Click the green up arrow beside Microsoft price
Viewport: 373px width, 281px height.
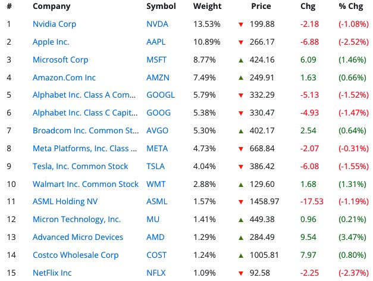pos(240,60)
